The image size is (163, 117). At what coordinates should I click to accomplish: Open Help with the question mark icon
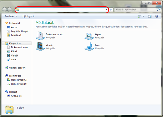click(156, 16)
